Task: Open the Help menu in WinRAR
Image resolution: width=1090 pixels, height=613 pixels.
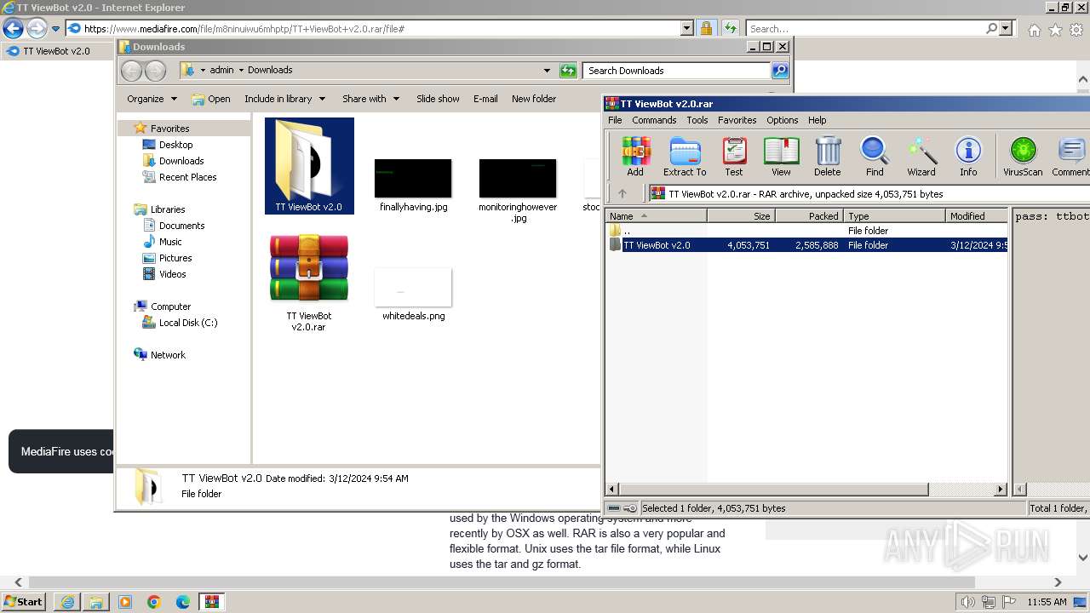Action: 817,120
